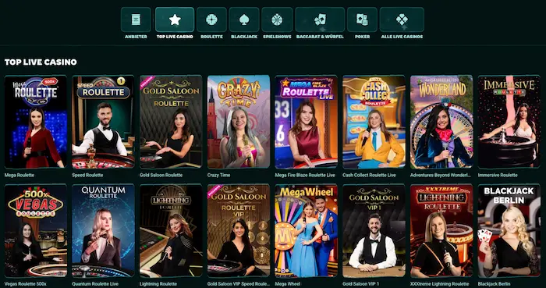Open the Anbieter category icon

136,20
